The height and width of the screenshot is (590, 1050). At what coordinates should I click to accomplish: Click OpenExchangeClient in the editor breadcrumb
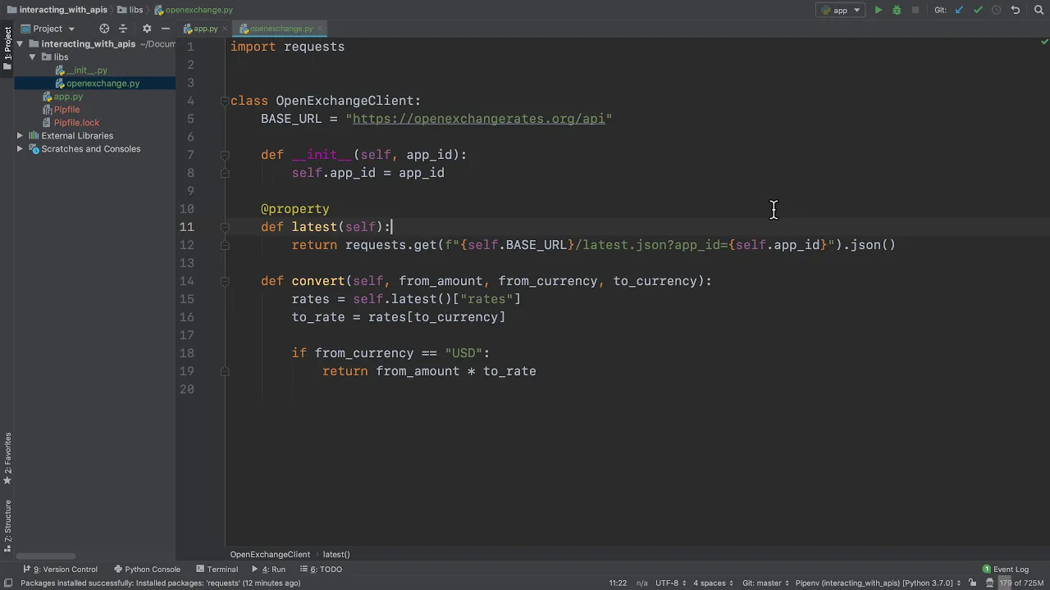pos(270,554)
